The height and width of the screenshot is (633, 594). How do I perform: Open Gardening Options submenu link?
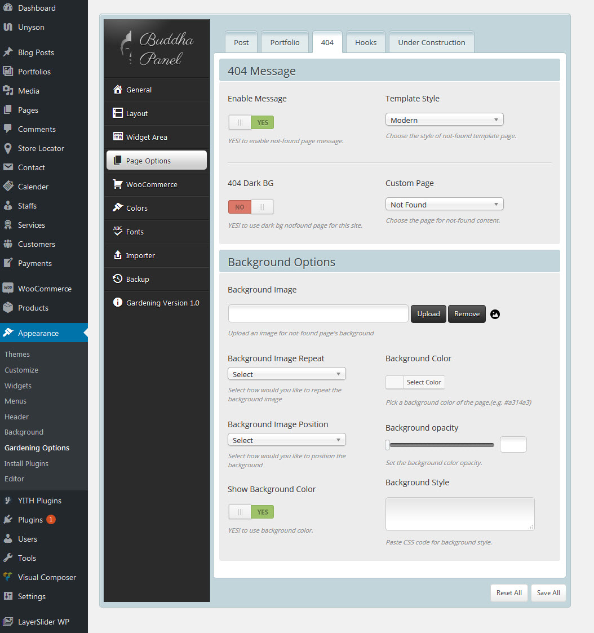37,448
